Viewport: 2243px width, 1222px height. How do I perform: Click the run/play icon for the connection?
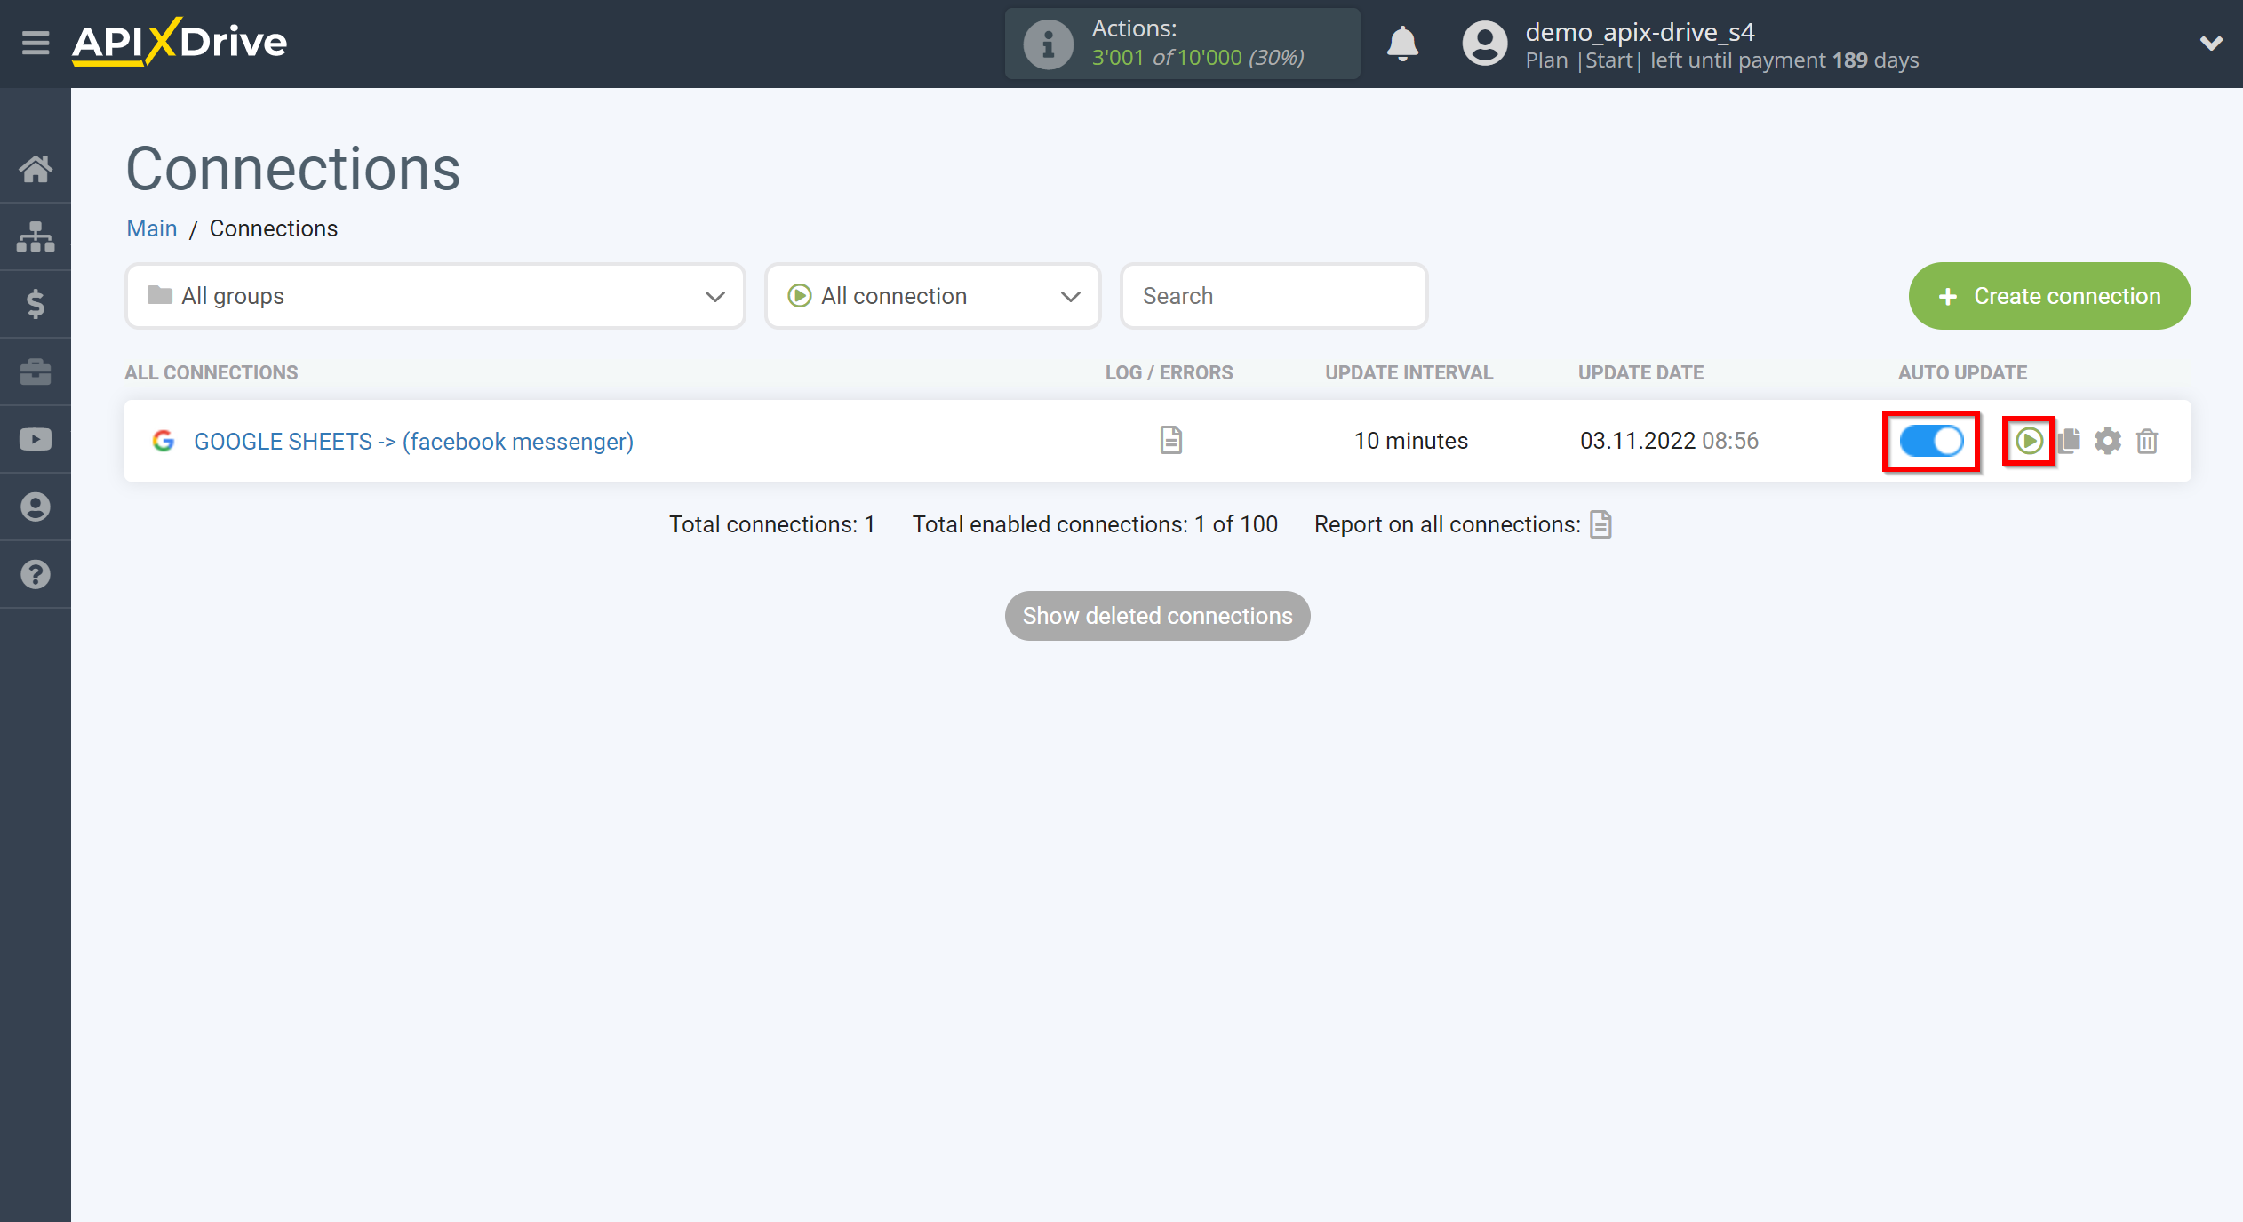click(2028, 441)
